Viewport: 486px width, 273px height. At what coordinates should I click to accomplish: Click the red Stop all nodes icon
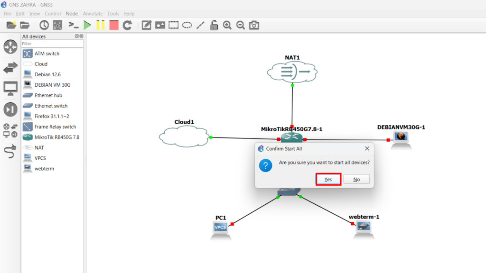coord(114,25)
